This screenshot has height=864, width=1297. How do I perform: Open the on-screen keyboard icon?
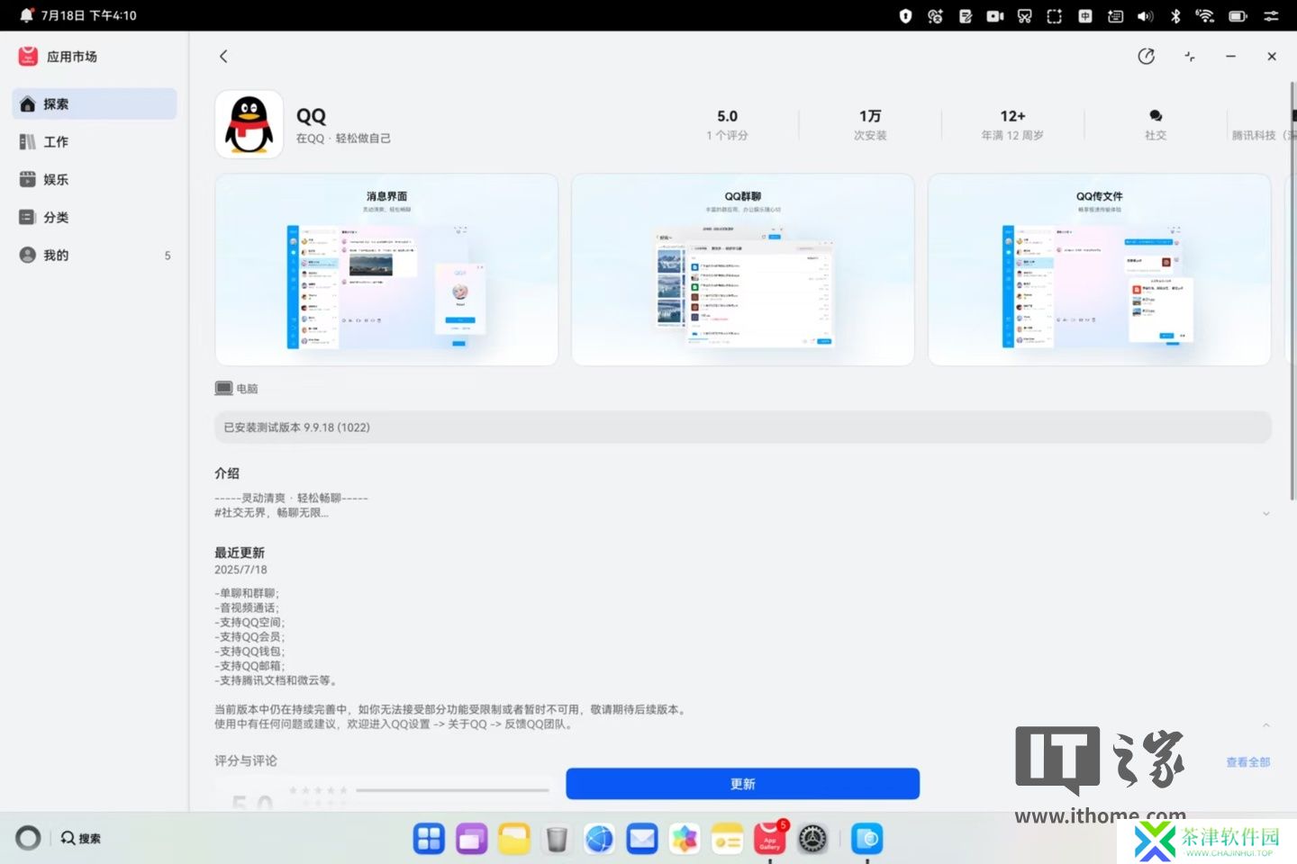coord(1115,15)
